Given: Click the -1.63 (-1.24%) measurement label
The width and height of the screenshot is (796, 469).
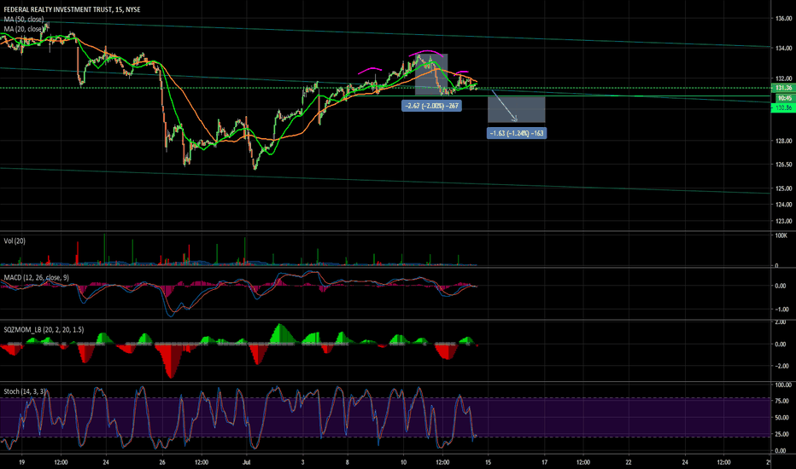Looking at the screenshot, I should (x=517, y=133).
